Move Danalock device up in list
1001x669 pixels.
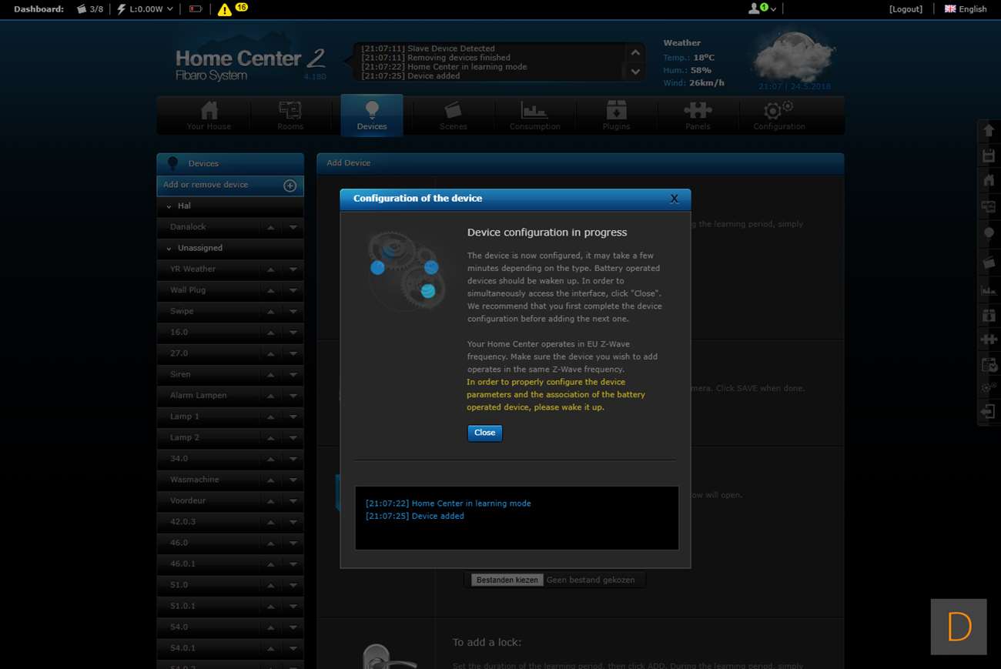(x=271, y=228)
